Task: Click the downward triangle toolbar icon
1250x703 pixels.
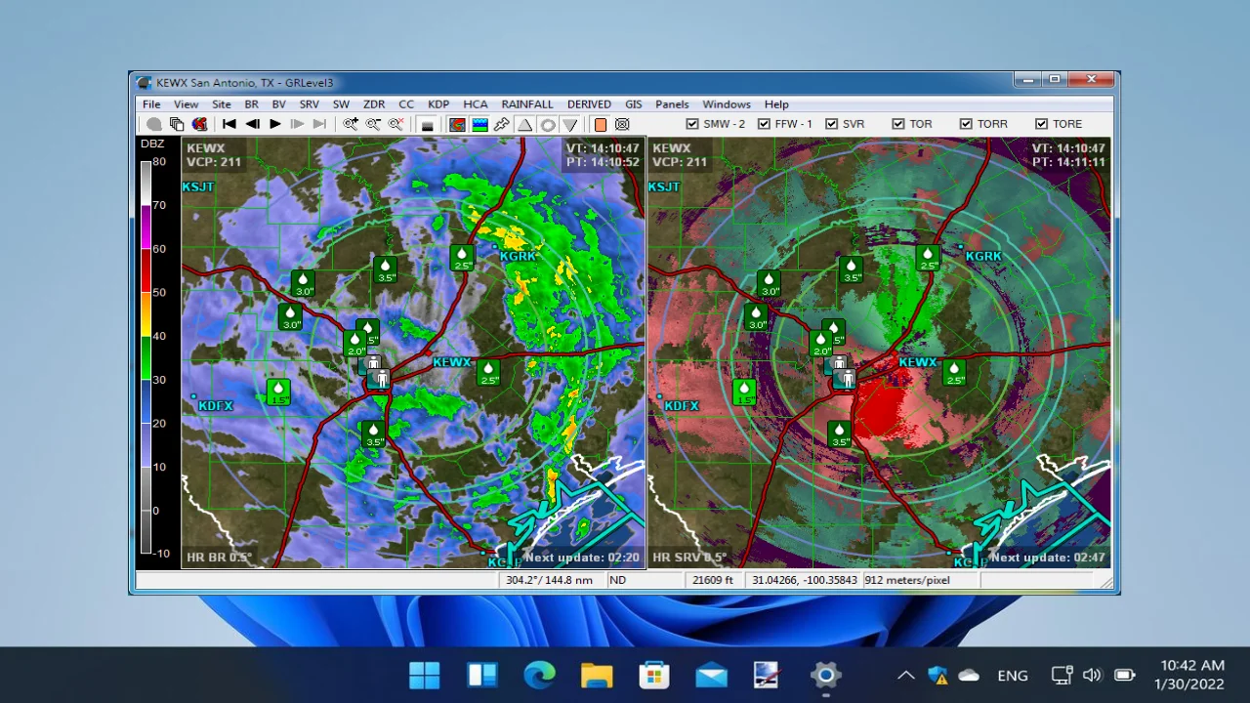Action: (x=569, y=124)
